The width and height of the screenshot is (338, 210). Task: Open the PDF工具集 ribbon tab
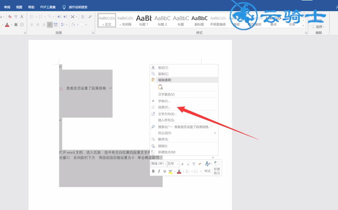(48, 7)
